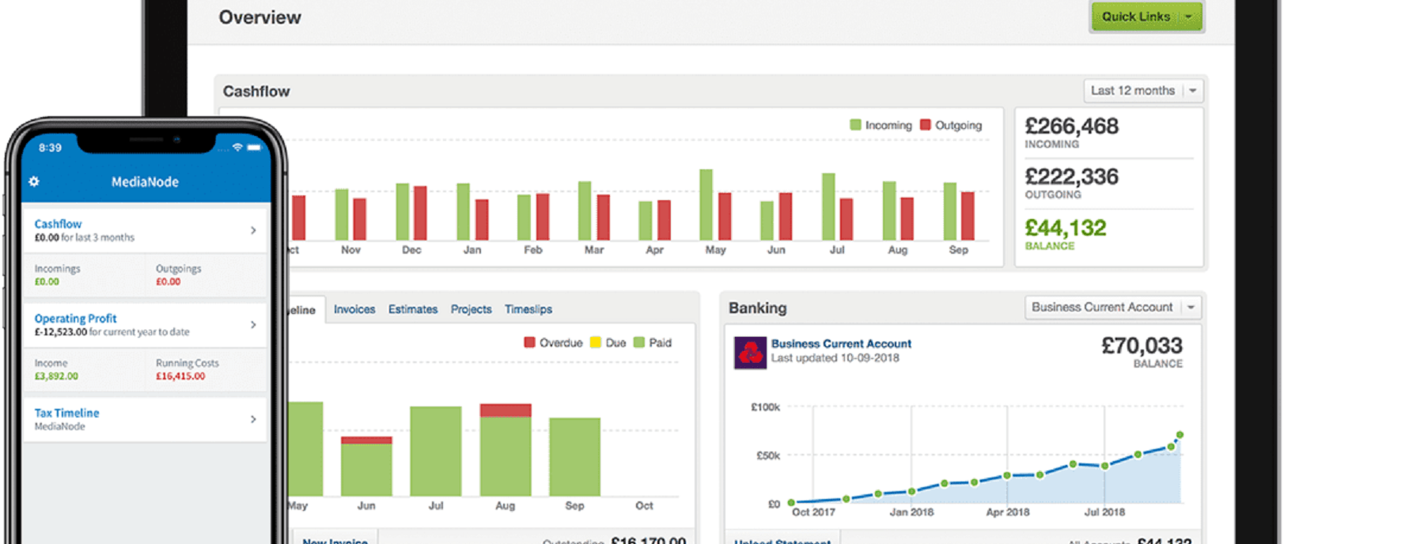Open settings gear icon in MediaNode app
The image size is (1424, 544).
click(34, 182)
